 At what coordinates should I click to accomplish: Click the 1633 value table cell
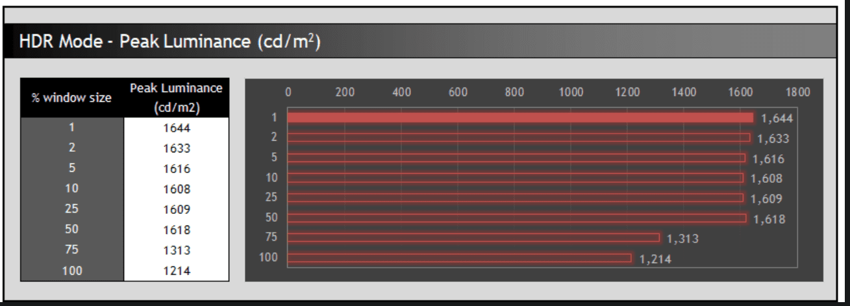[177, 148]
